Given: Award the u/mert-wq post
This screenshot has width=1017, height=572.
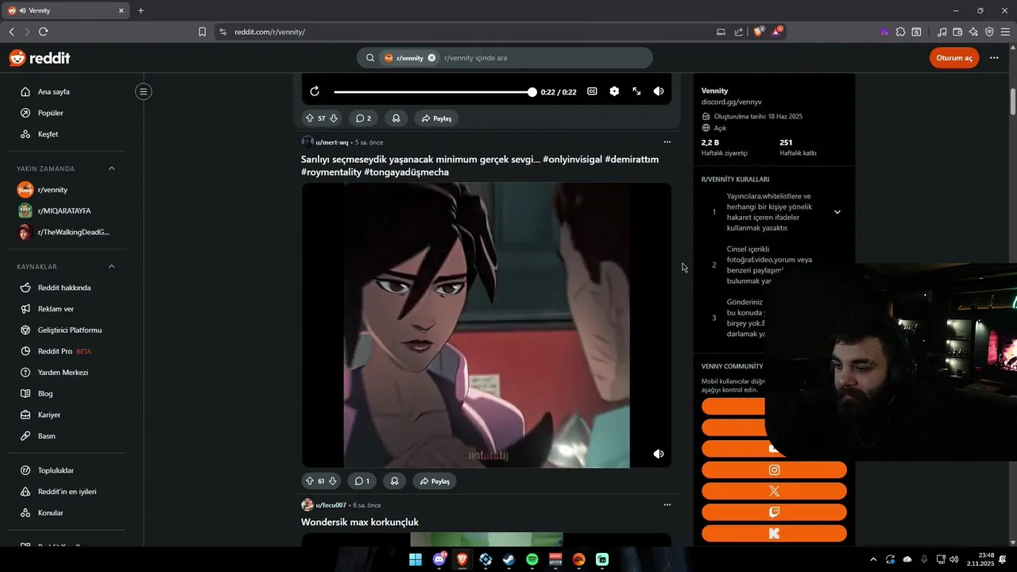Looking at the screenshot, I should click(x=394, y=481).
